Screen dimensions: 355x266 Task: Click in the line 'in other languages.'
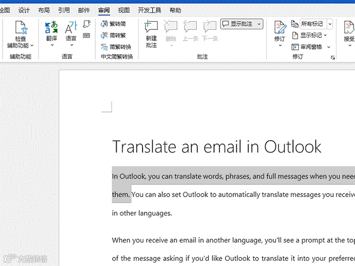click(x=142, y=213)
